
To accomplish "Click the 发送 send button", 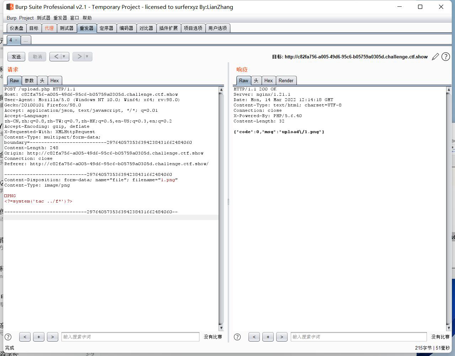I will pos(16,57).
